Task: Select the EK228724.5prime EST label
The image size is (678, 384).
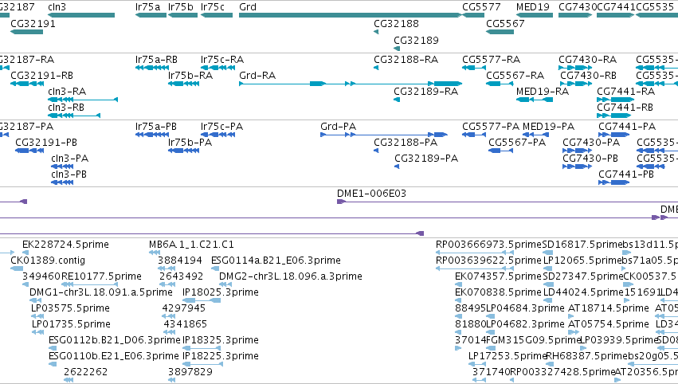Action: click(65, 245)
